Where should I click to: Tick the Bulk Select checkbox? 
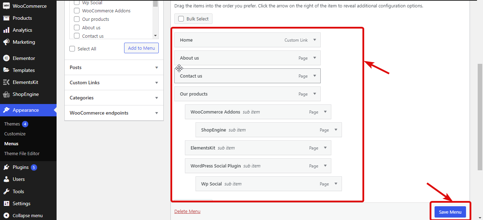pos(181,19)
